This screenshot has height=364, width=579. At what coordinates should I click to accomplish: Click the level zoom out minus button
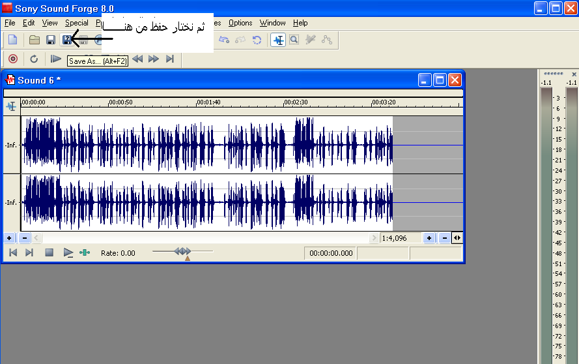[25, 238]
